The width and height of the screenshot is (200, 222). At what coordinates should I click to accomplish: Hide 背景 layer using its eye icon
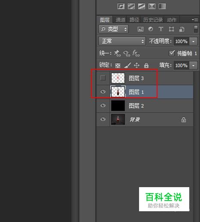click(x=103, y=119)
